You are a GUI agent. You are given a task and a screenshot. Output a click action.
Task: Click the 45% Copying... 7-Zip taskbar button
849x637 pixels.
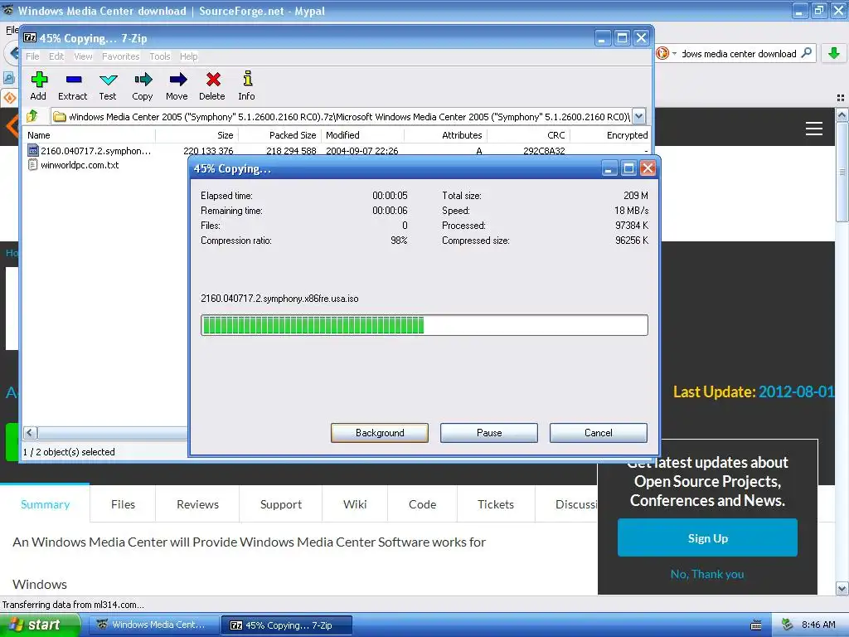tap(287, 625)
